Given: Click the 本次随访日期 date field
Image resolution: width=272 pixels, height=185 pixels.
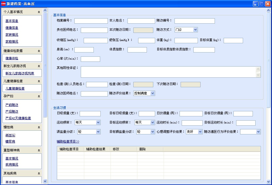Looking at the screenshot, I should (143, 30).
